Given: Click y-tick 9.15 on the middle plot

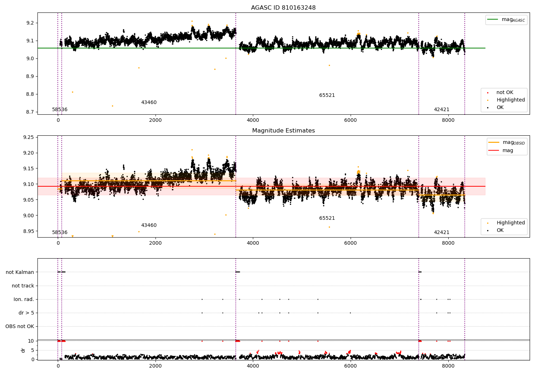Looking at the screenshot, I should pos(29,169).
